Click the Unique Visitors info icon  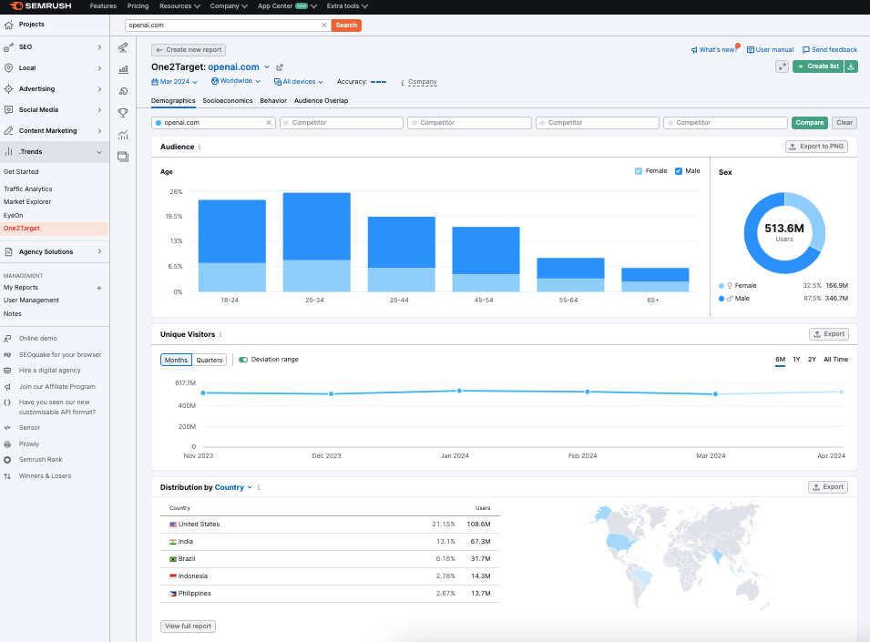pyautogui.click(x=220, y=334)
